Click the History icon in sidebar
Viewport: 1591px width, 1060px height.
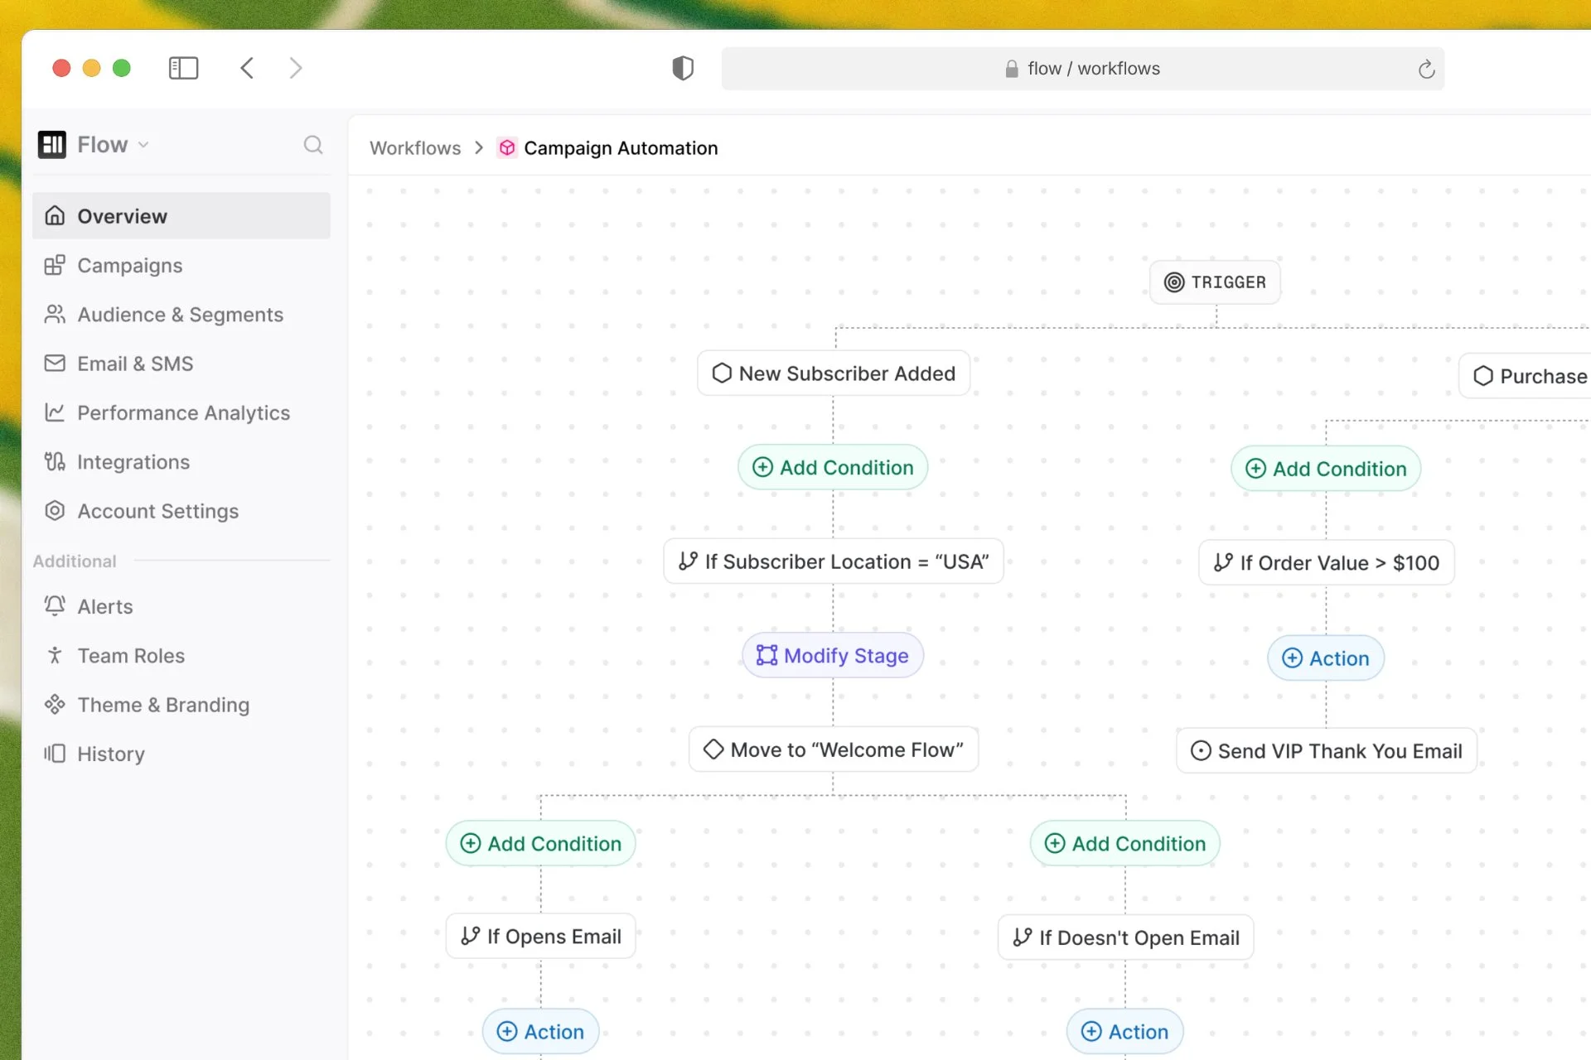[x=55, y=754]
